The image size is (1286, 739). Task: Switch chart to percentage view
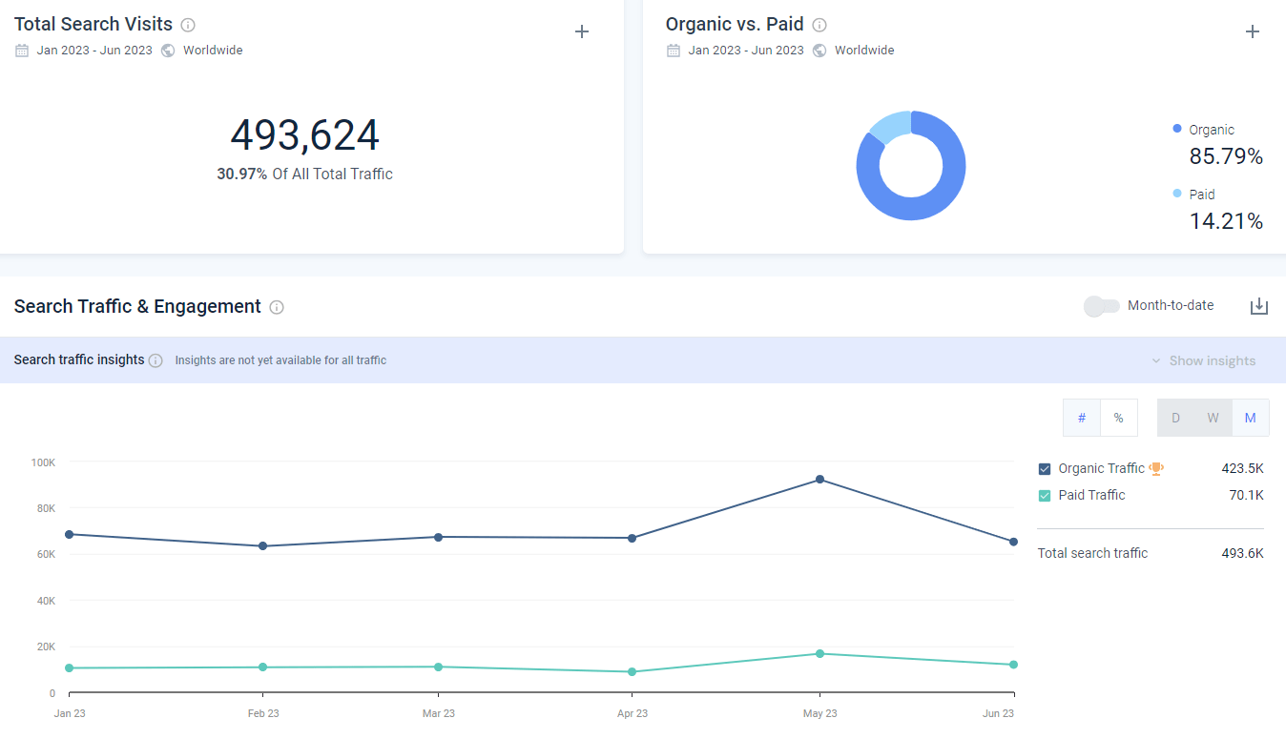(1119, 418)
